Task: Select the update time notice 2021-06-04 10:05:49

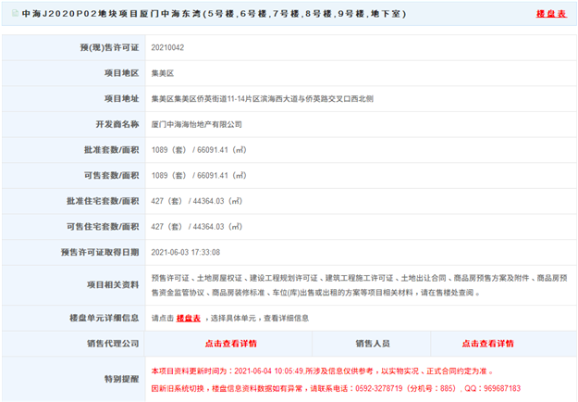Action: tap(322, 371)
